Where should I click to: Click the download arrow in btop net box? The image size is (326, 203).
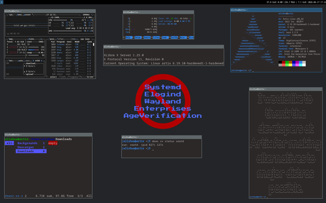click(x=25, y=66)
